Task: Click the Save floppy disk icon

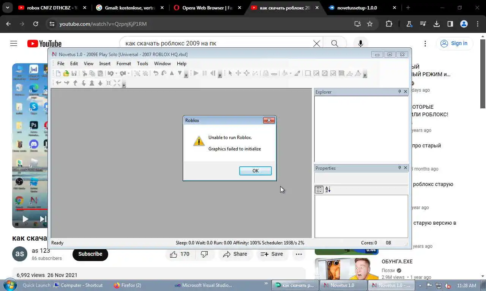Action: (74, 74)
